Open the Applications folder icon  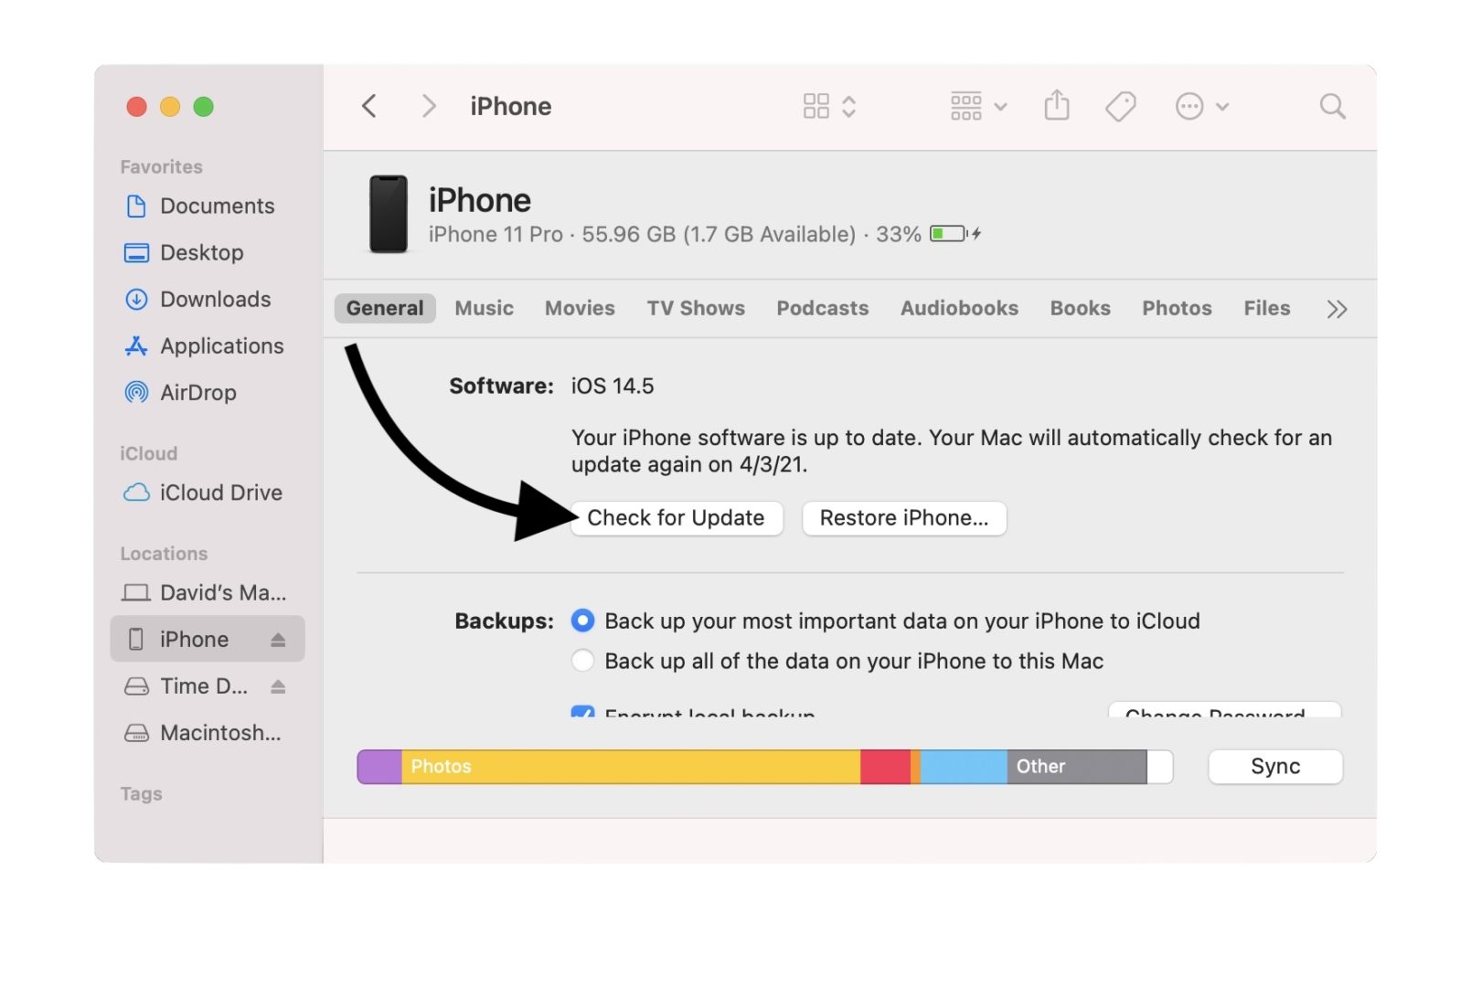pos(135,346)
